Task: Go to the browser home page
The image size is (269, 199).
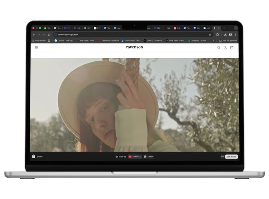Action: click(49, 34)
